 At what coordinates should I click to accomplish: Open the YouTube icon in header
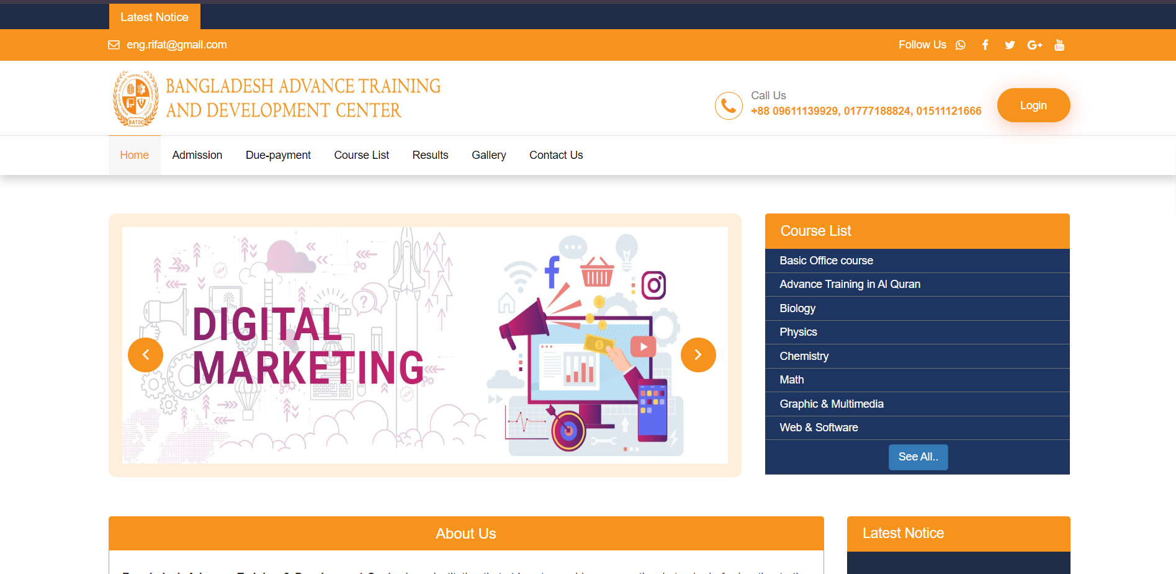[1059, 45]
